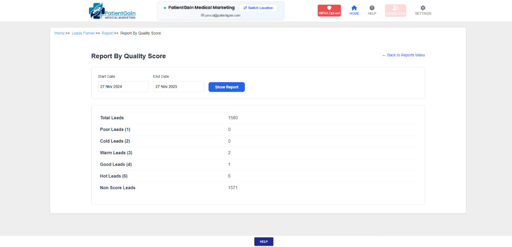Open the SETTINGS gear icon
Image resolution: width=512 pixels, height=247 pixels.
click(x=423, y=10)
